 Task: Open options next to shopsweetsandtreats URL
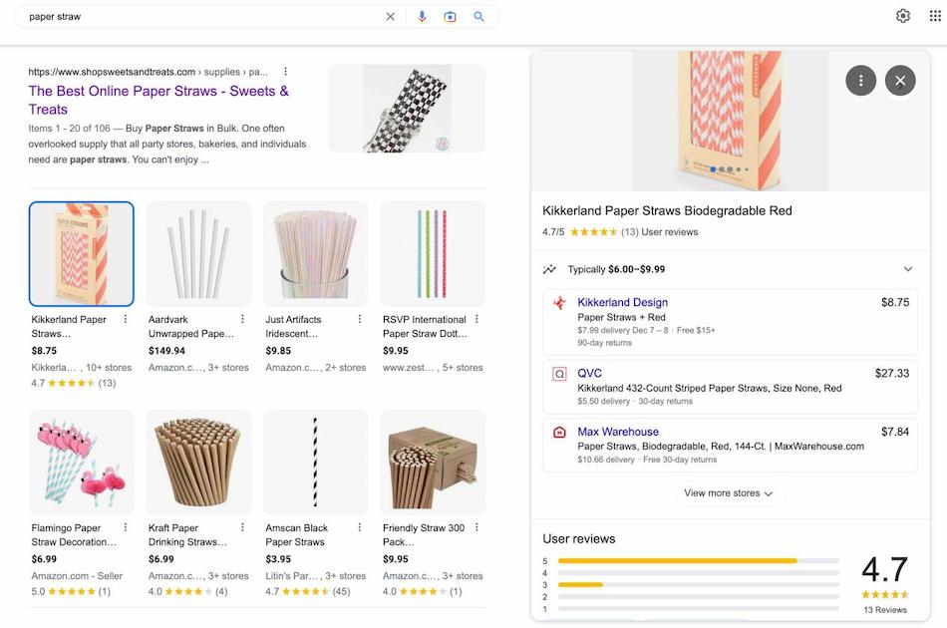click(x=286, y=72)
